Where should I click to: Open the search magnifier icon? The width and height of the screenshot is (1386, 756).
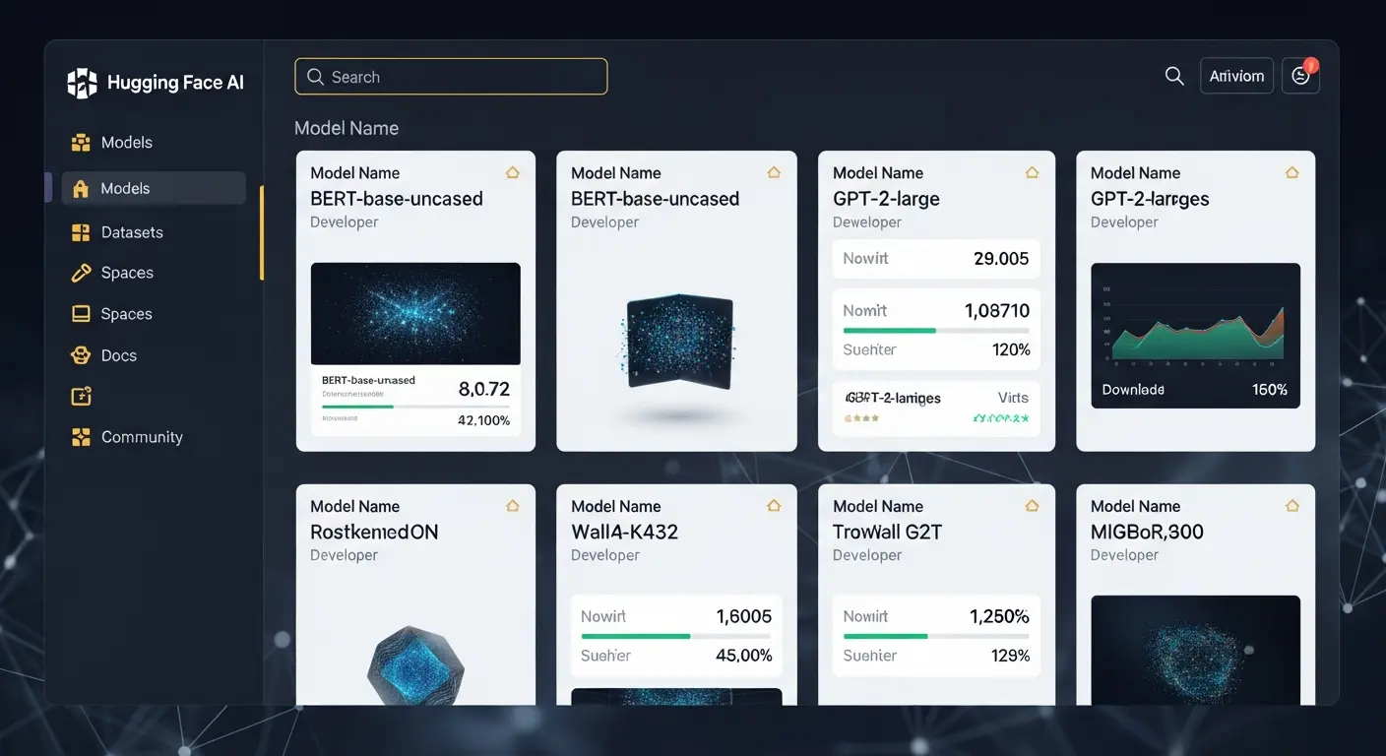tap(1173, 75)
